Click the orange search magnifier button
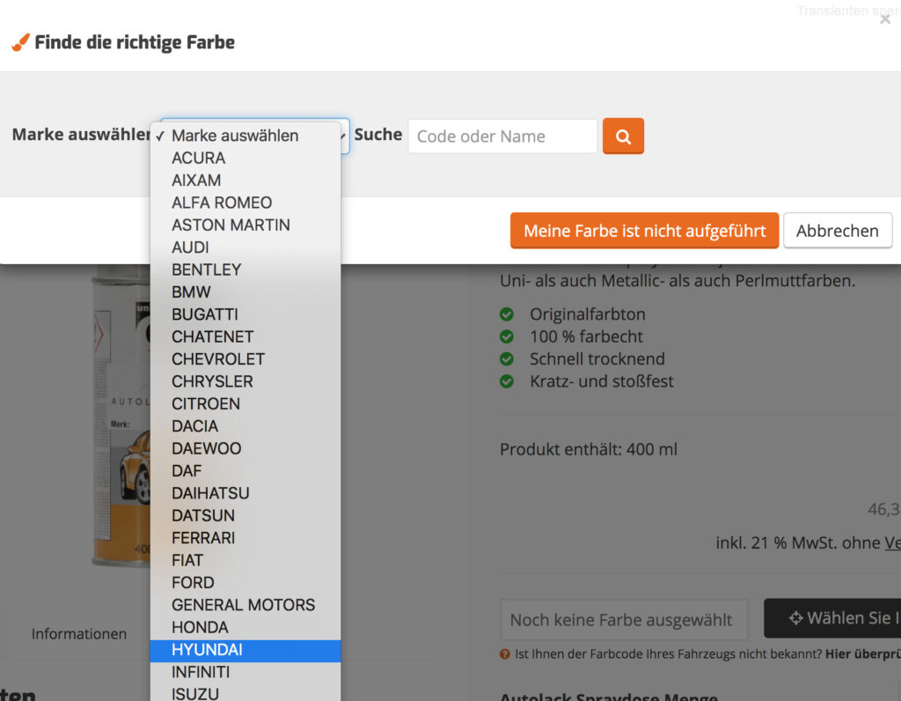This screenshot has height=701, width=901. (x=623, y=137)
